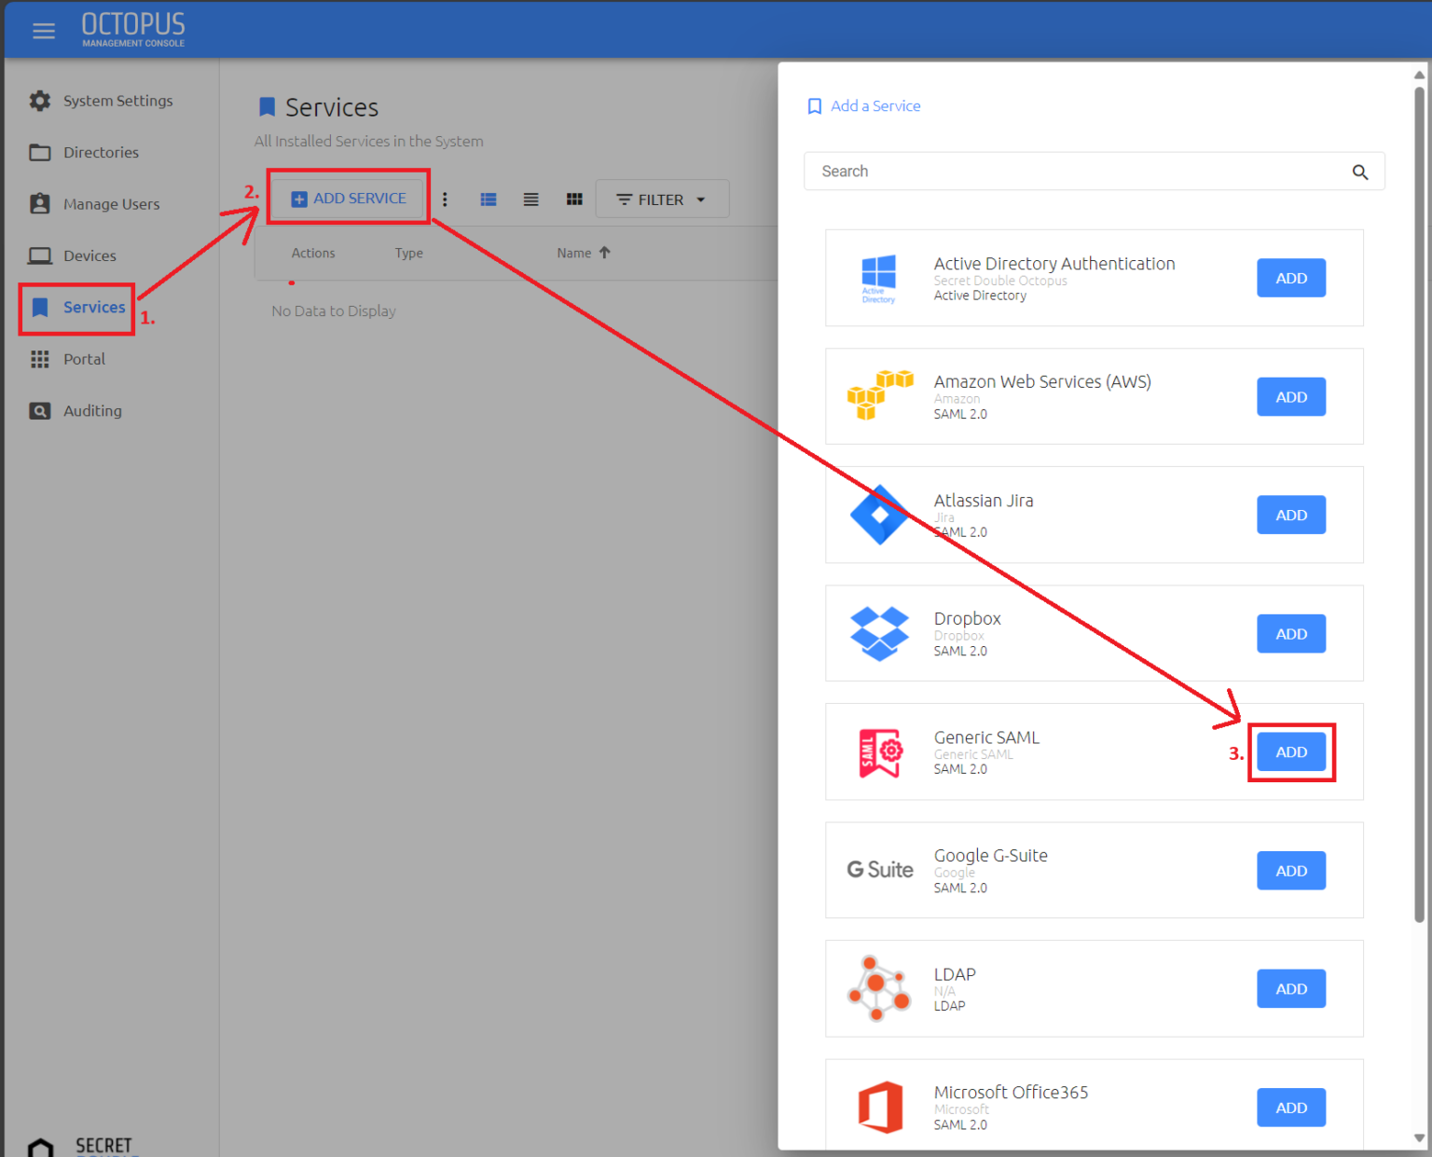This screenshot has height=1157, width=1432.
Task: Add the Google G-Suite service
Action: [1291, 870]
